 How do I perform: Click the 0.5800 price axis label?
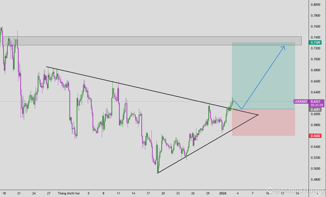[x=315, y=125]
